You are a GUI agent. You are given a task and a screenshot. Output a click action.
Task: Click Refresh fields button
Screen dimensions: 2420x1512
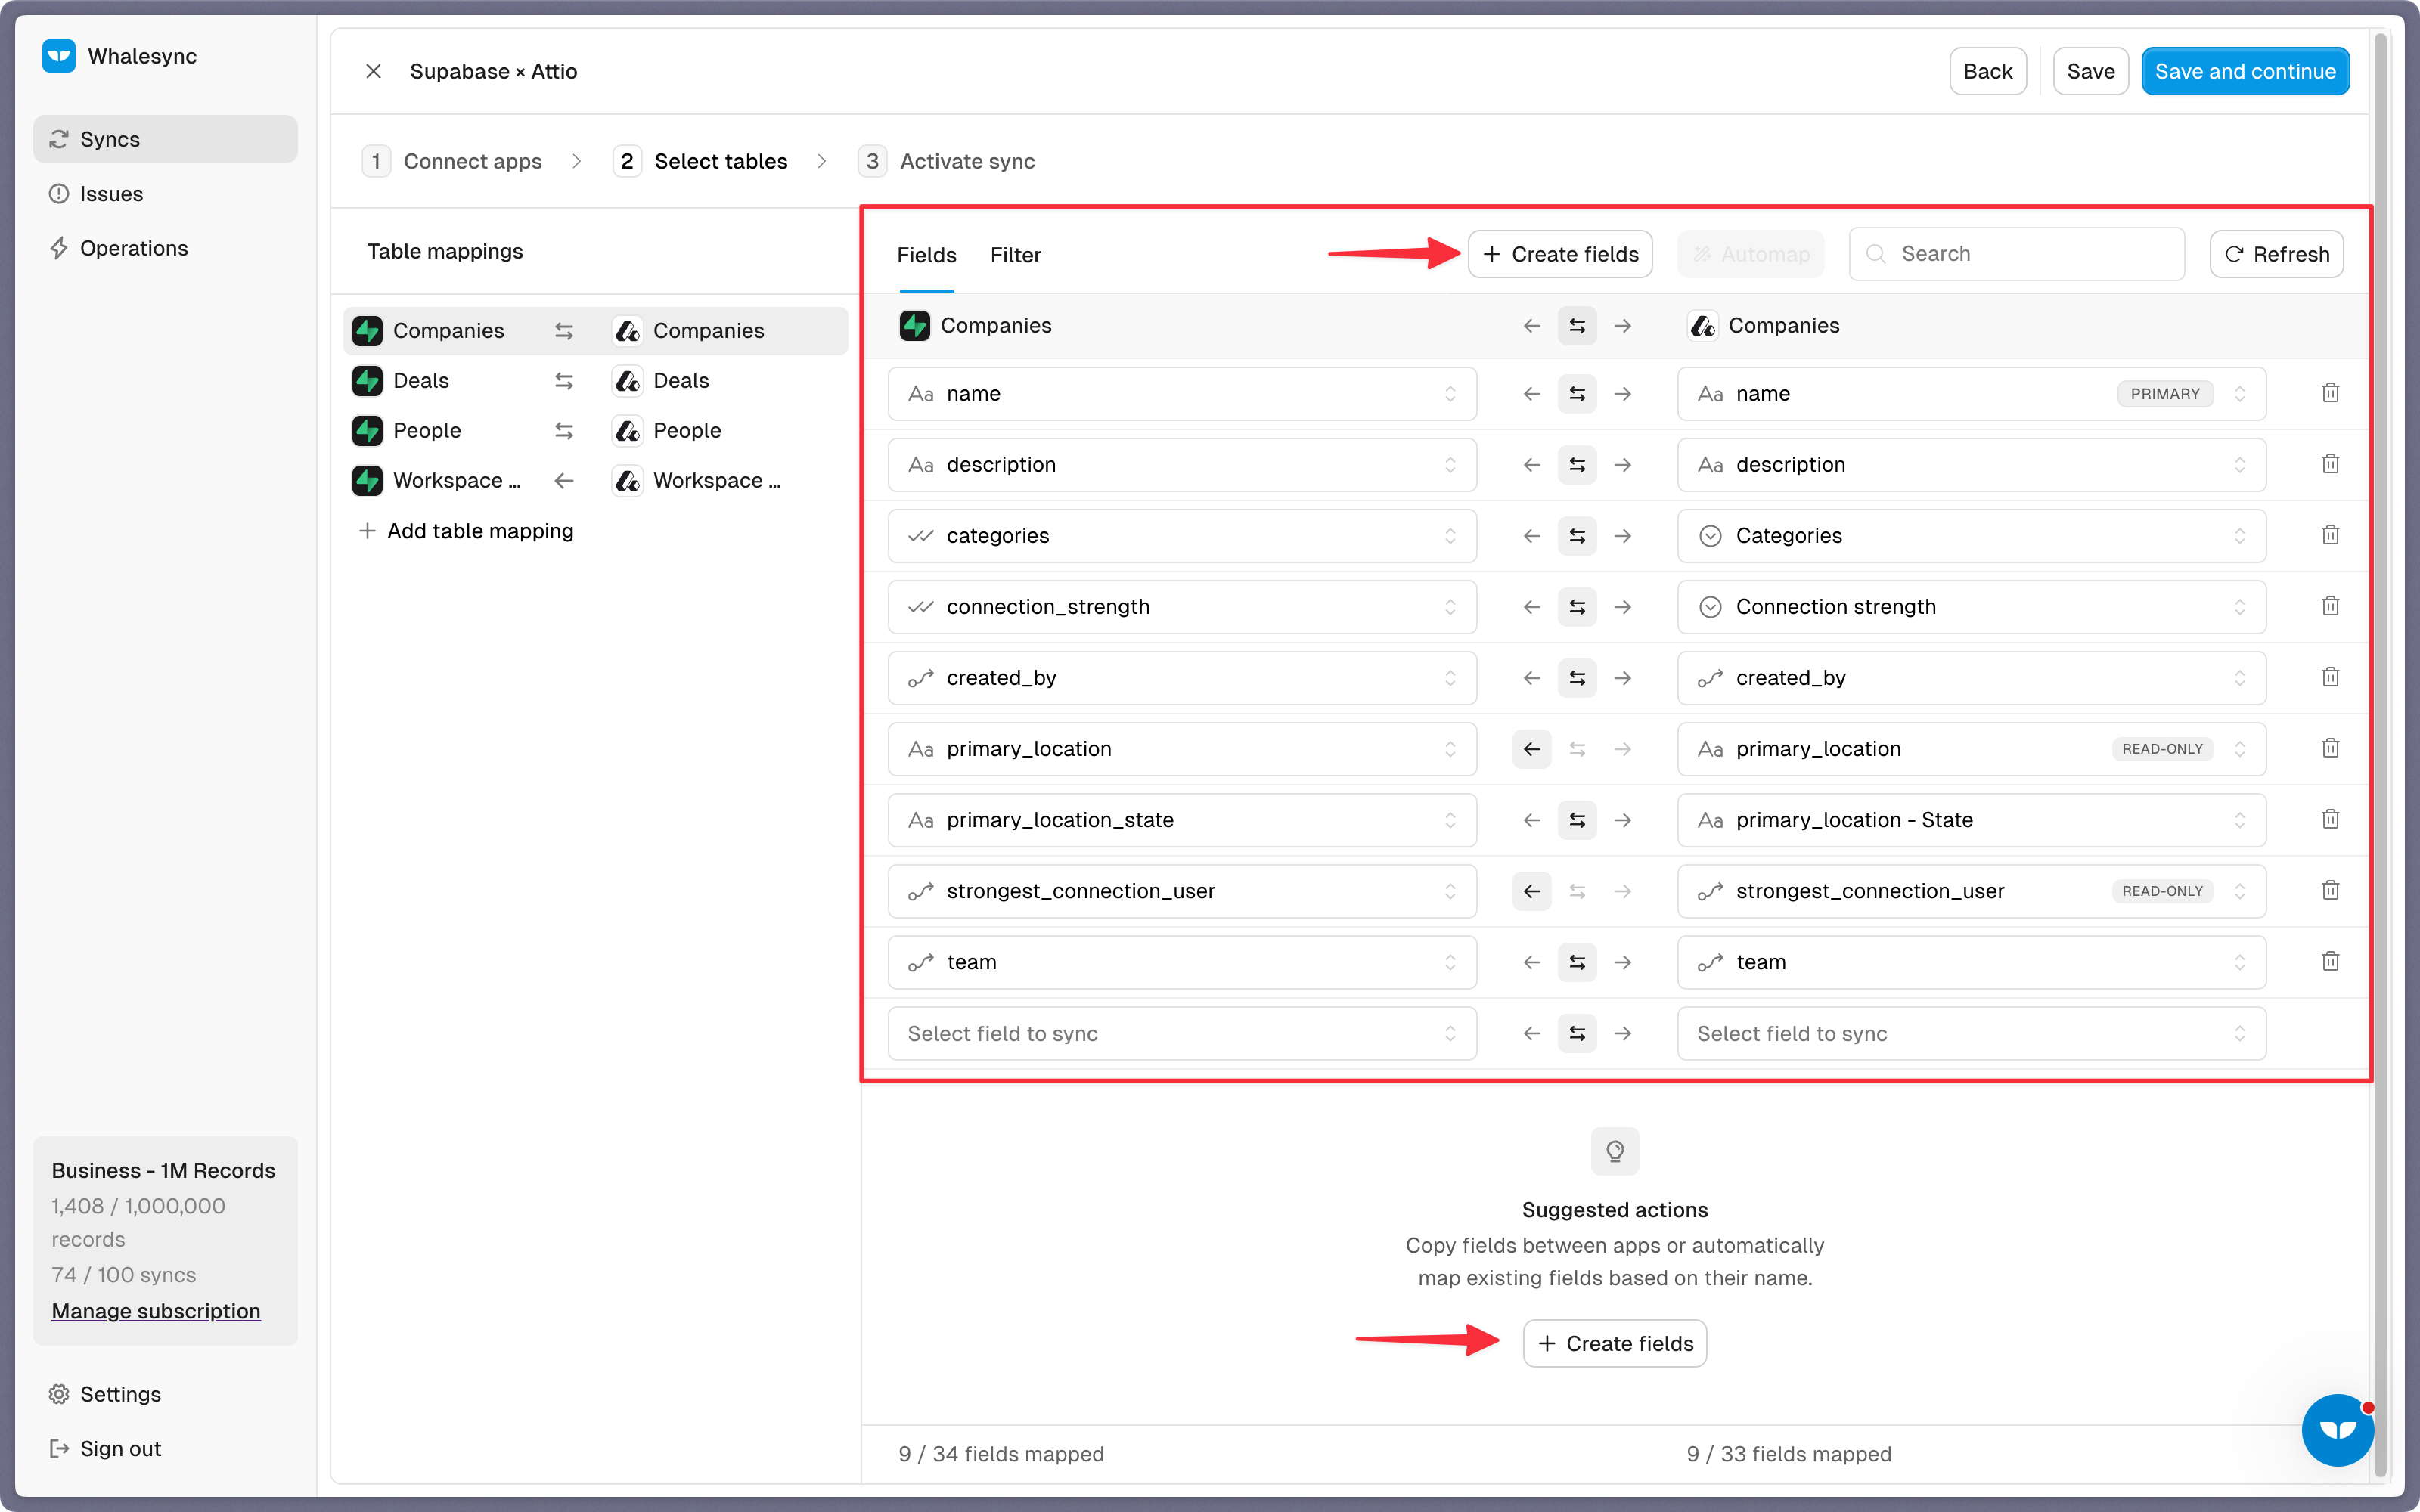point(2276,254)
